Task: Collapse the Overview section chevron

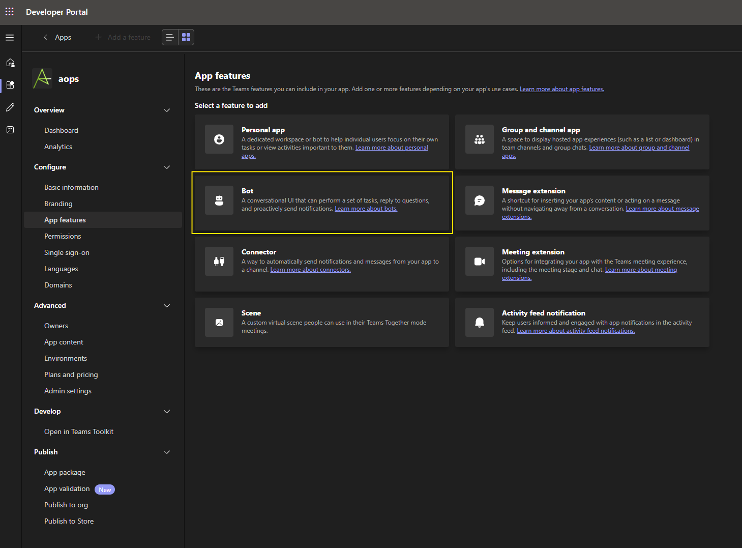Action: click(167, 110)
